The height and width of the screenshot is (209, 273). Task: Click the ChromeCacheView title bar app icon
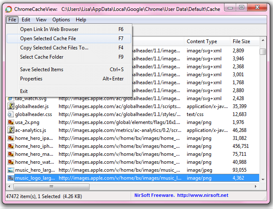coord(9,9)
